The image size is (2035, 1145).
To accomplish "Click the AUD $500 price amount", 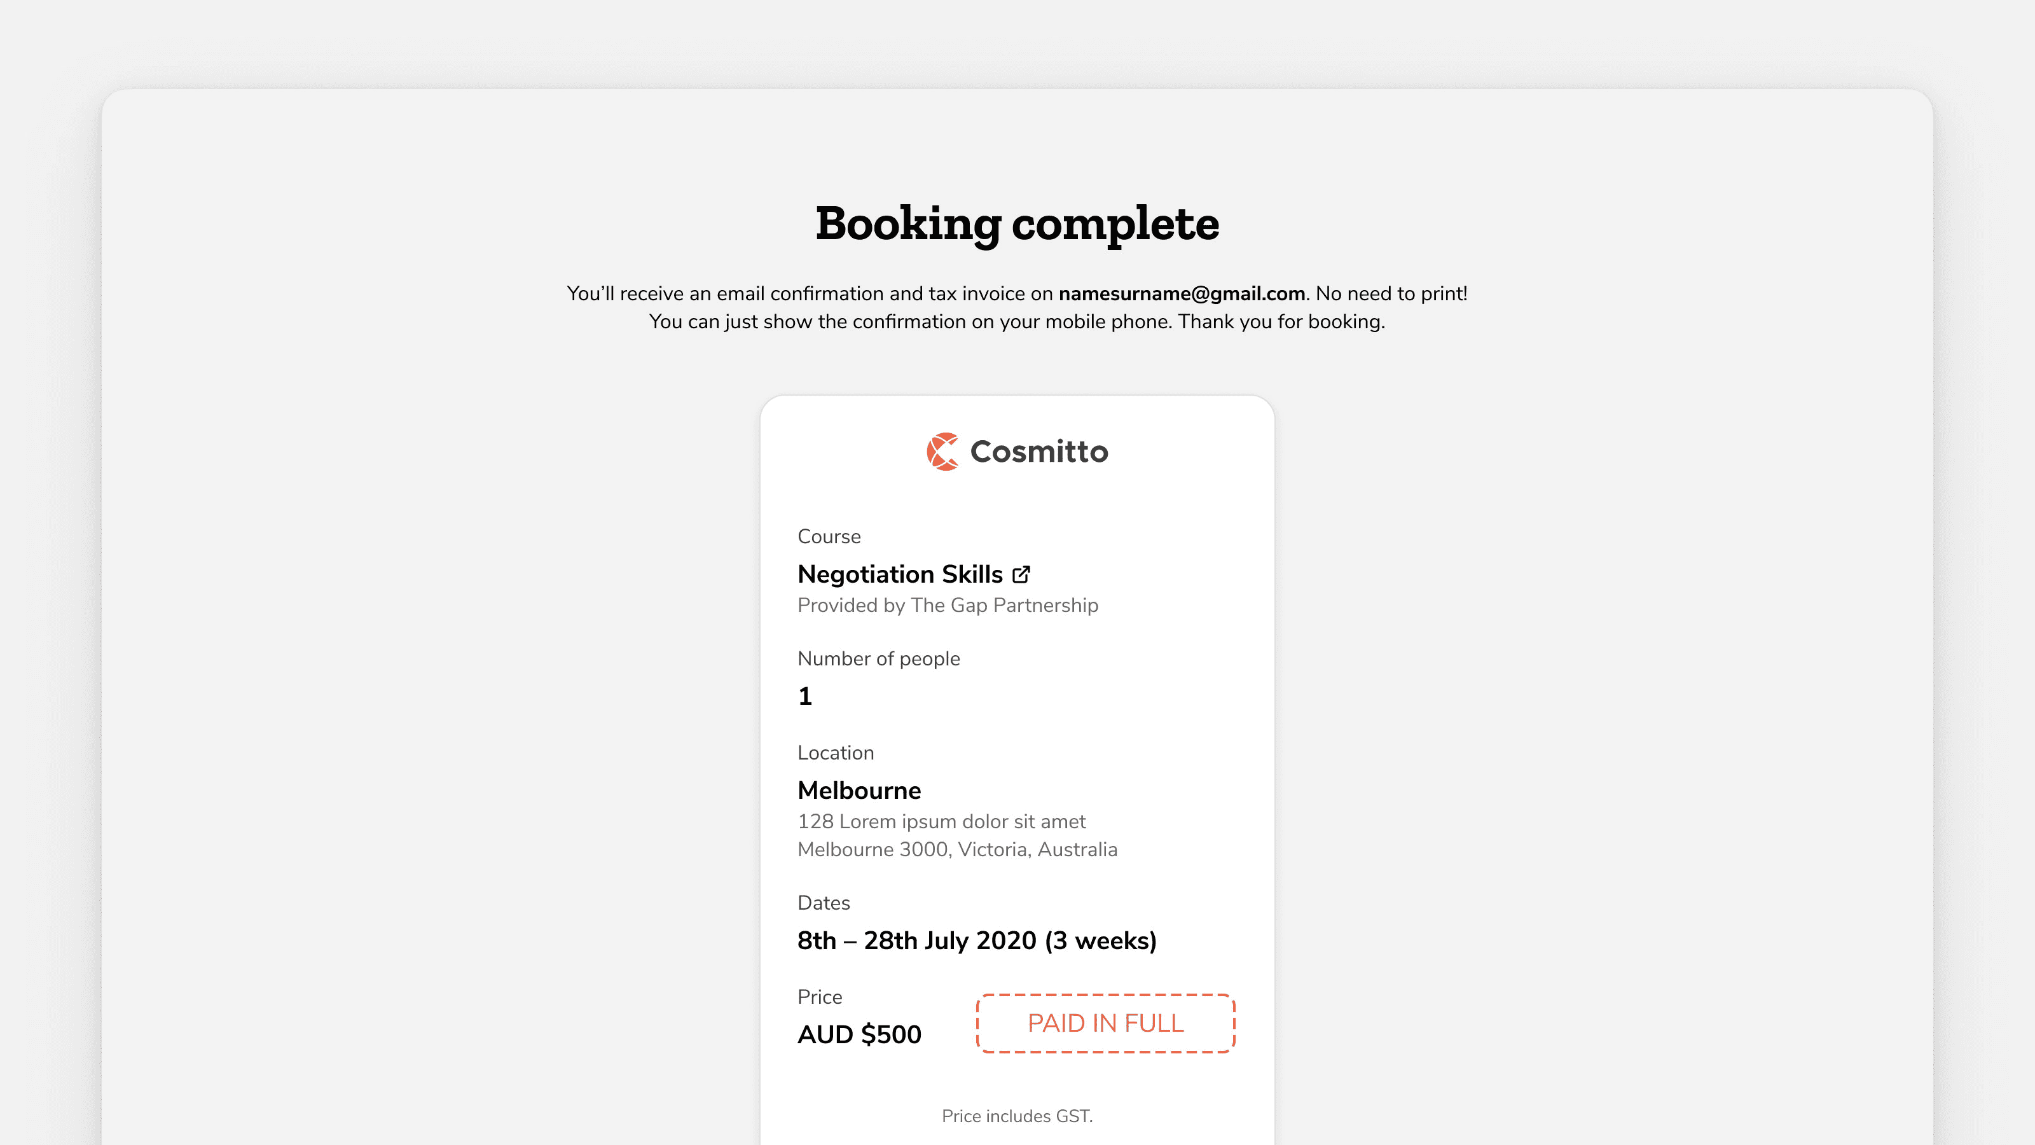I will [x=859, y=1034].
